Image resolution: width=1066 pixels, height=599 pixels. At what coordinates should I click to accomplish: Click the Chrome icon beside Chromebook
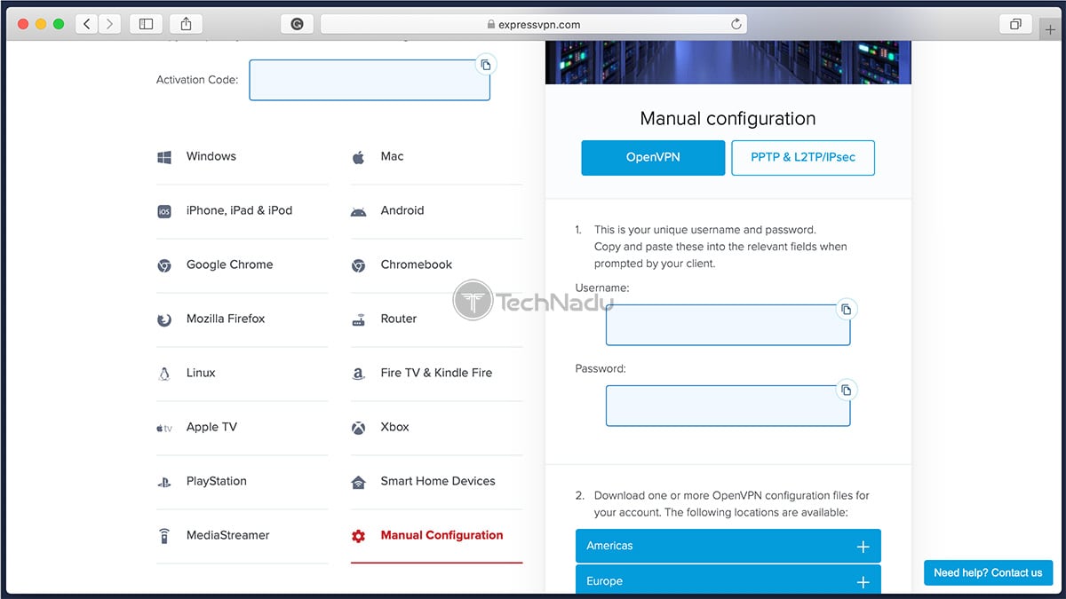pos(358,265)
